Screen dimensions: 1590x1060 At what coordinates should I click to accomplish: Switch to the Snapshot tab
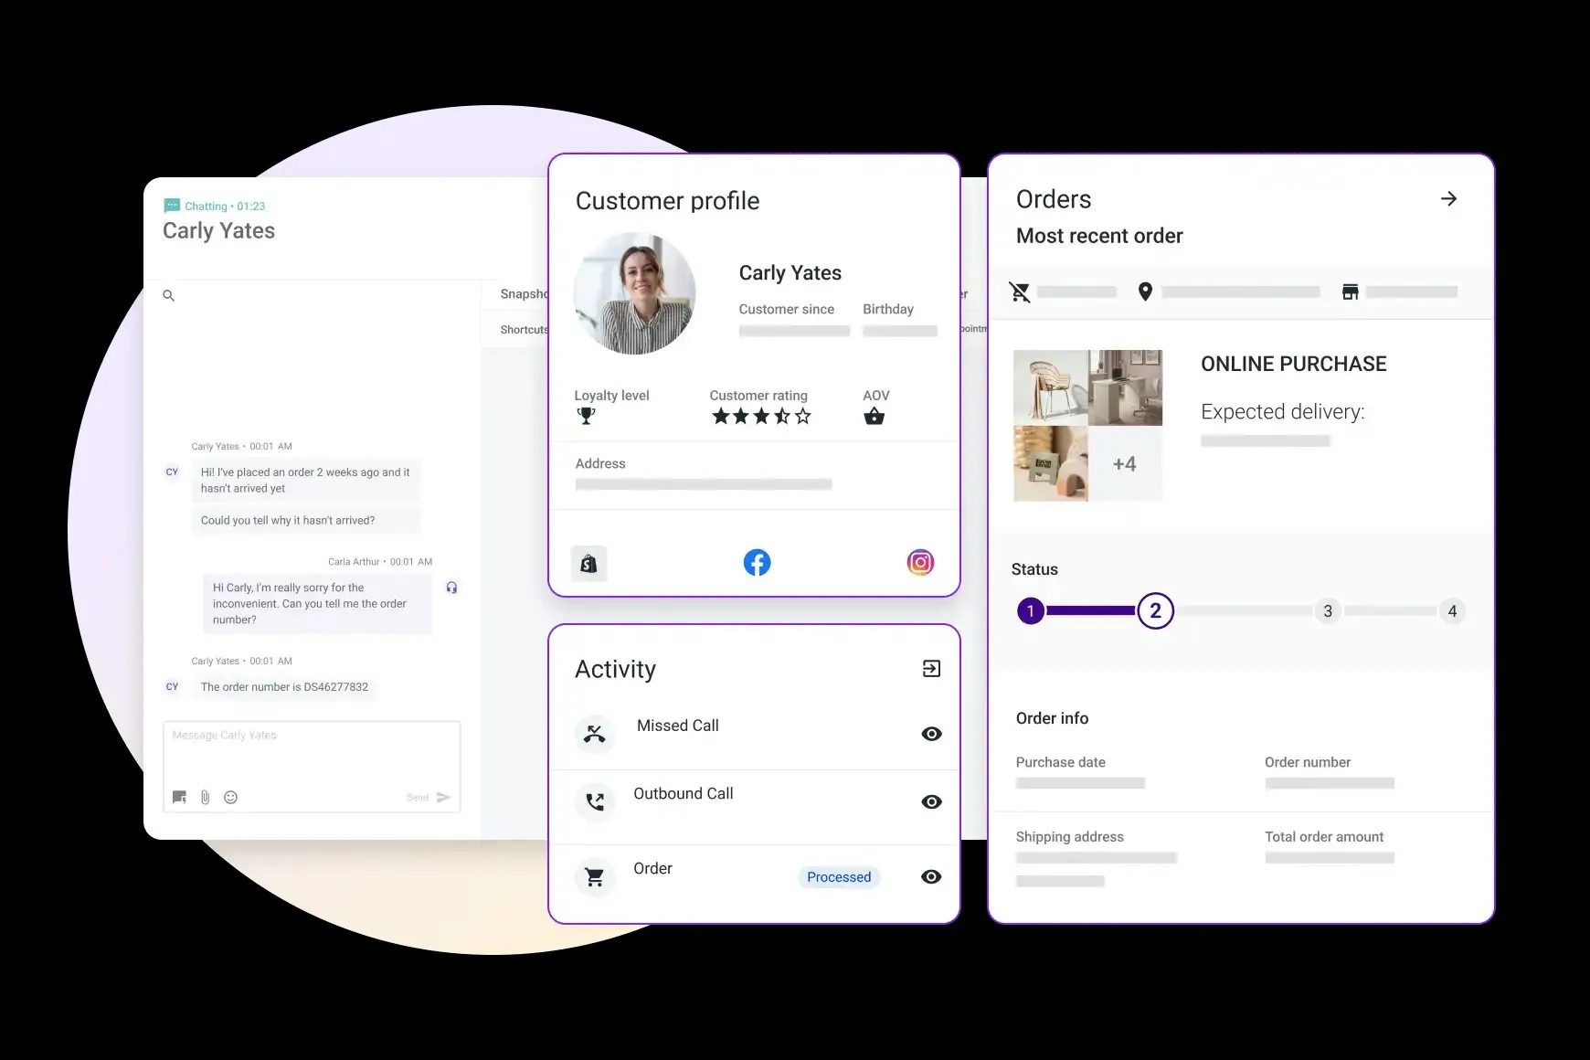click(524, 294)
